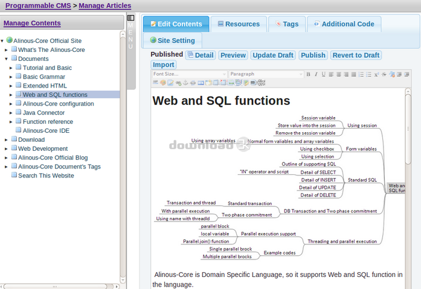
Task: Click the editor content vertical scrollbar thumb
Action: (408, 129)
